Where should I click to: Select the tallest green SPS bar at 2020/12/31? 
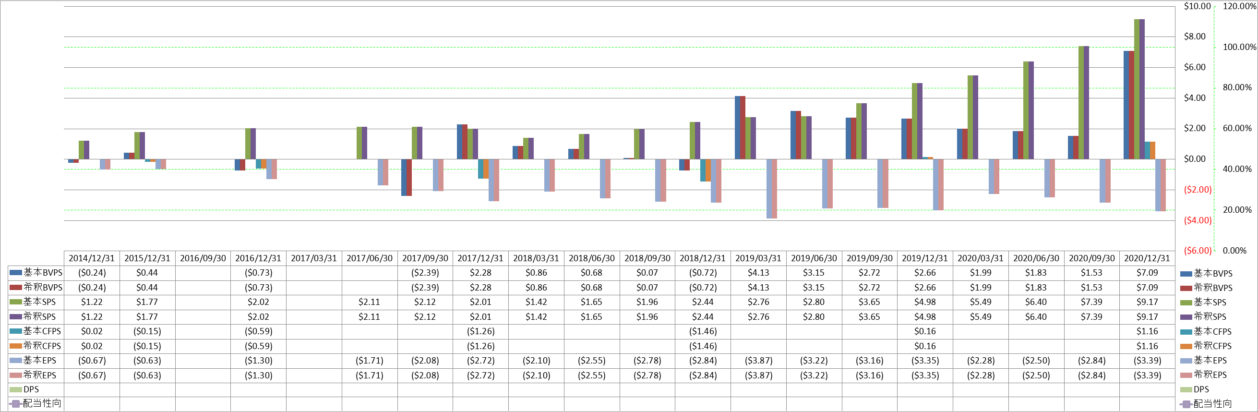(1137, 89)
